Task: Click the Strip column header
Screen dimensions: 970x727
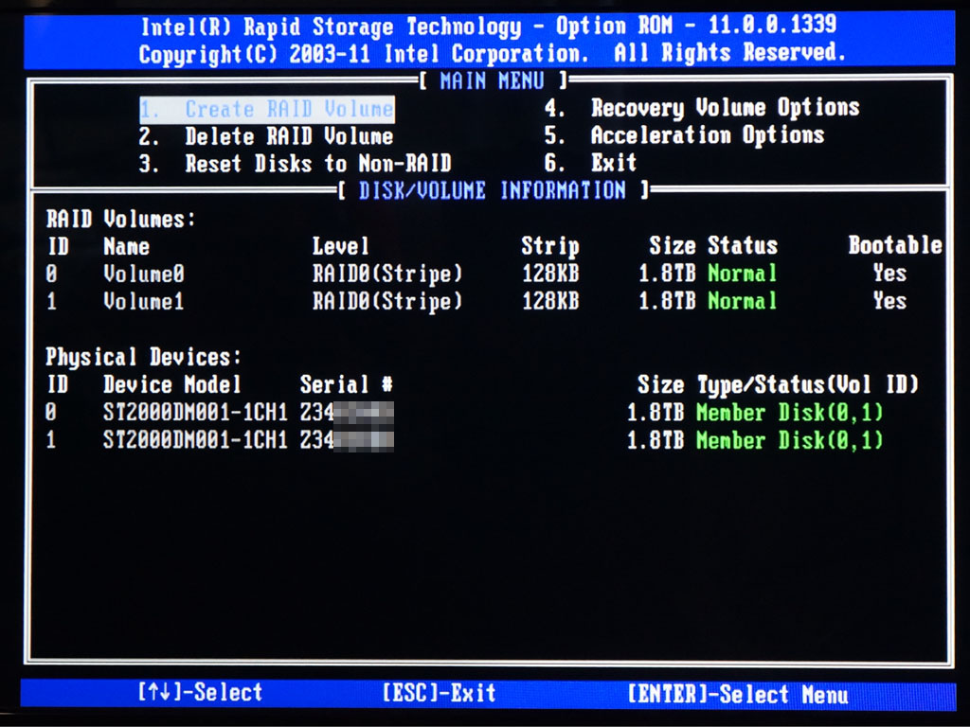Action: pos(550,246)
